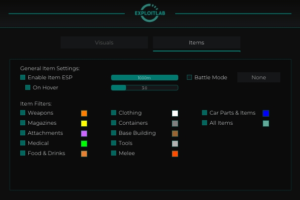This screenshot has height=200, width=300.
Task: Toggle the Attachments filter checkbox
Action: [23, 133]
